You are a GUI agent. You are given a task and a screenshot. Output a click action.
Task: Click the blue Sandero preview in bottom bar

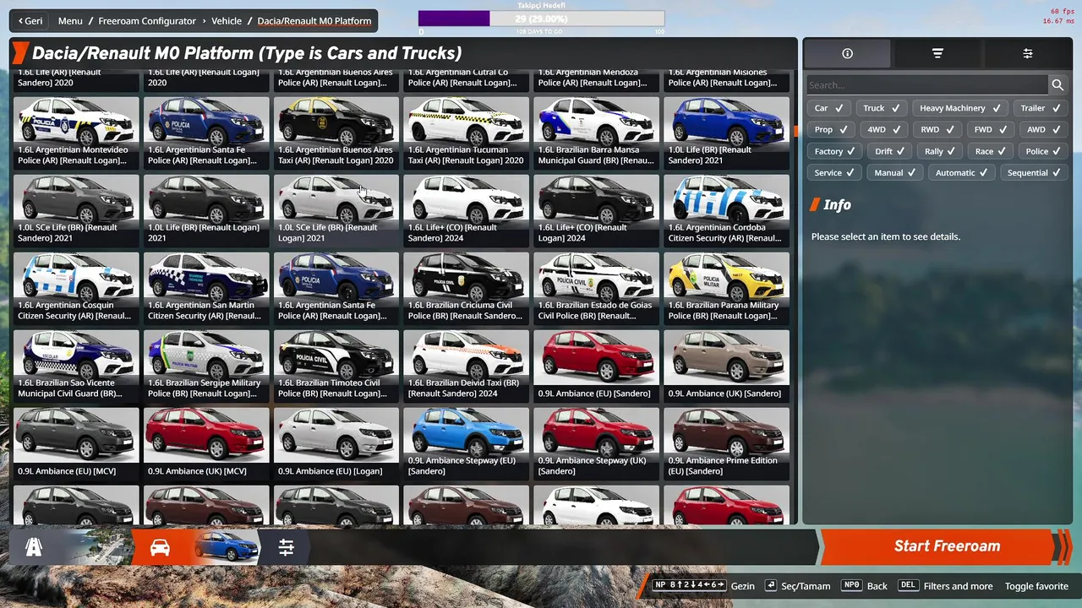click(225, 548)
